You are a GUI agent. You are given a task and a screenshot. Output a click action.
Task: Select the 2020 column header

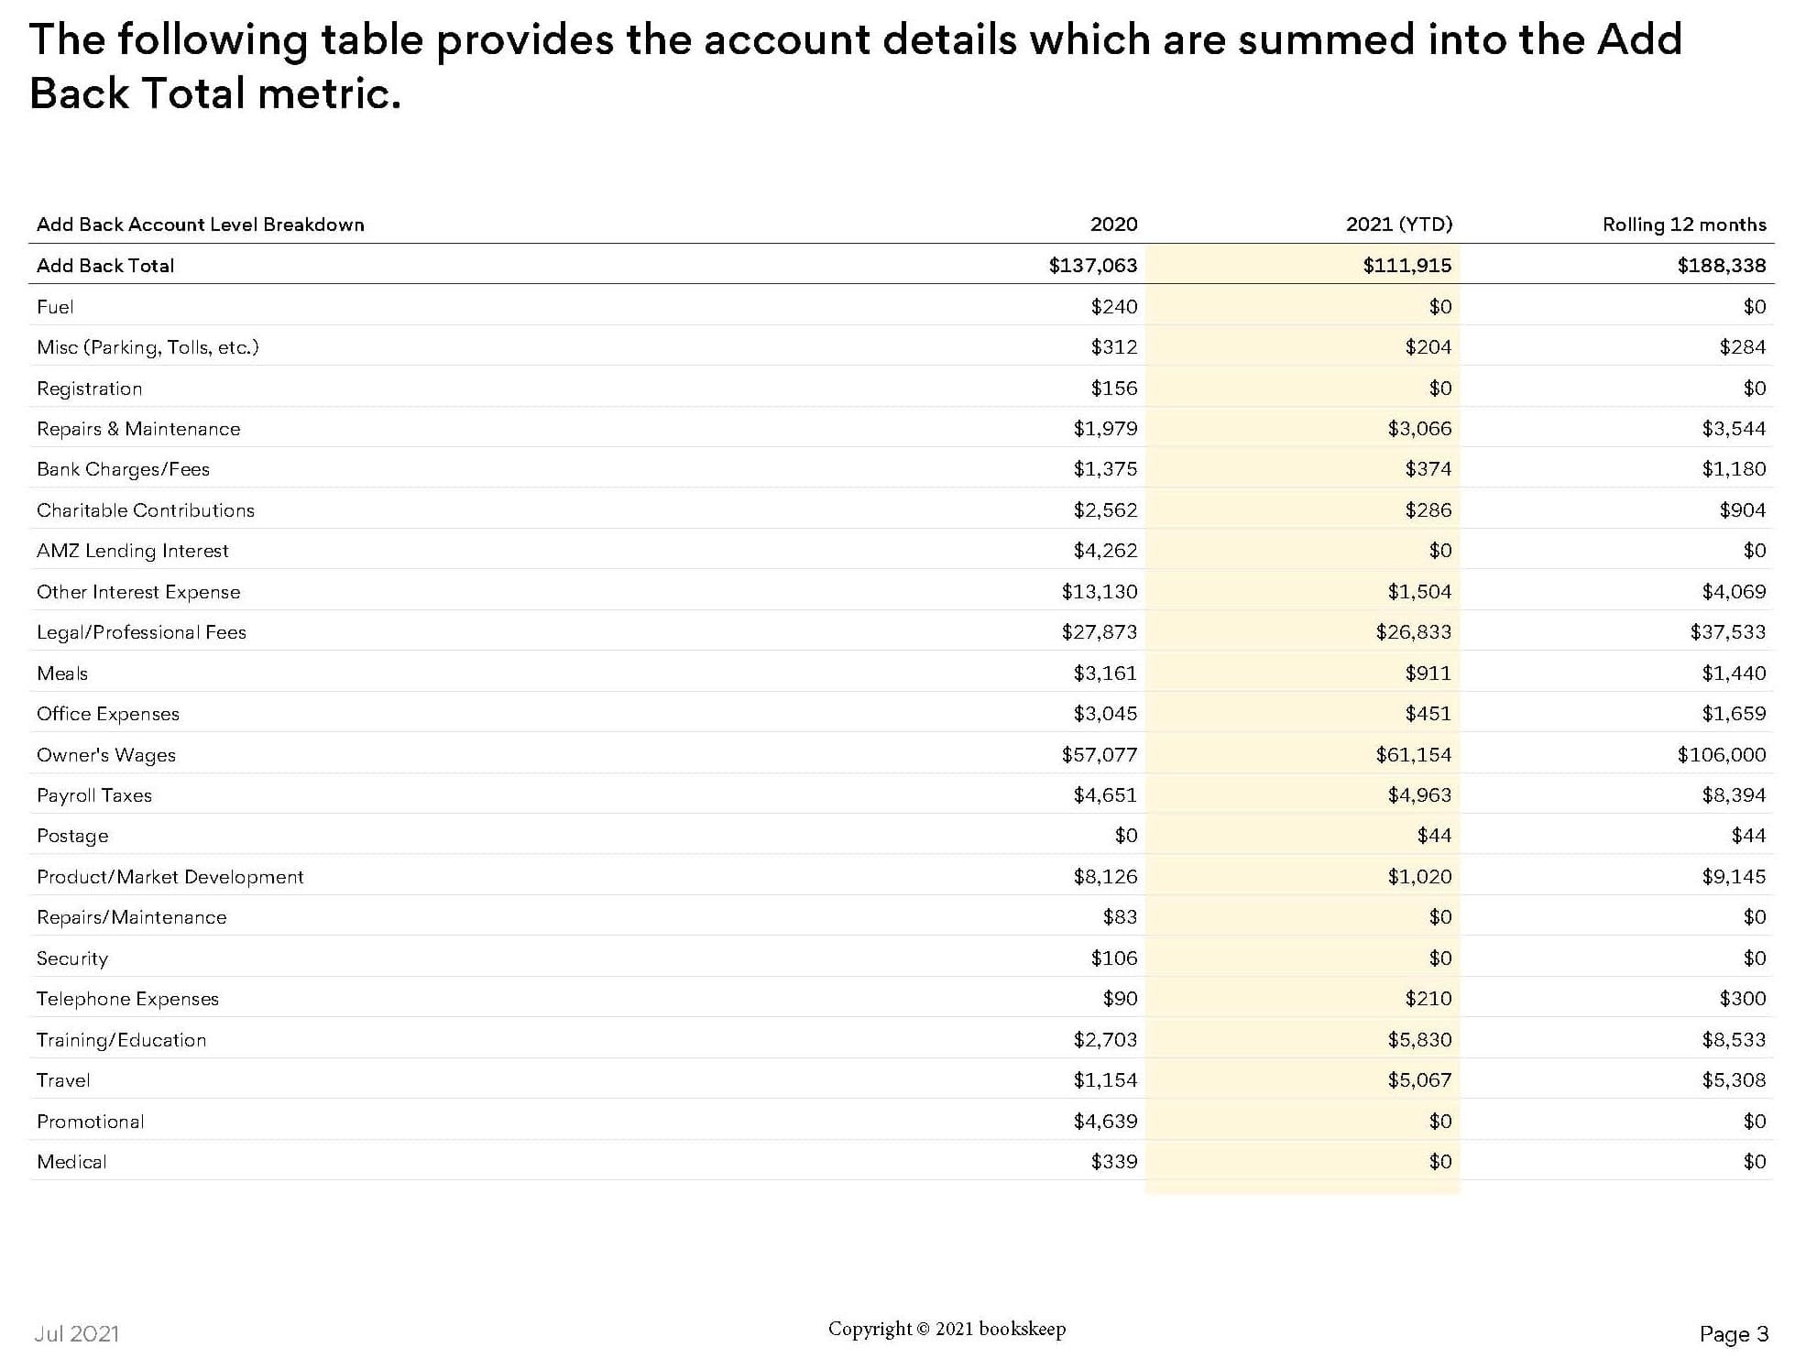coord(1113,225)
